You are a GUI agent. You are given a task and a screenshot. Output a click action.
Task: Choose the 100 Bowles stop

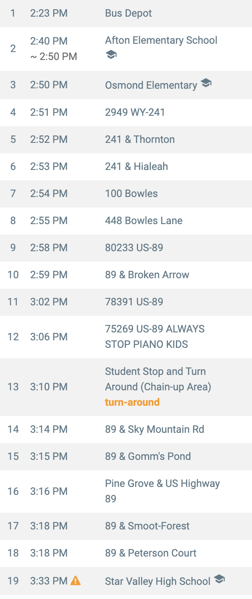(x=126, y=193)
